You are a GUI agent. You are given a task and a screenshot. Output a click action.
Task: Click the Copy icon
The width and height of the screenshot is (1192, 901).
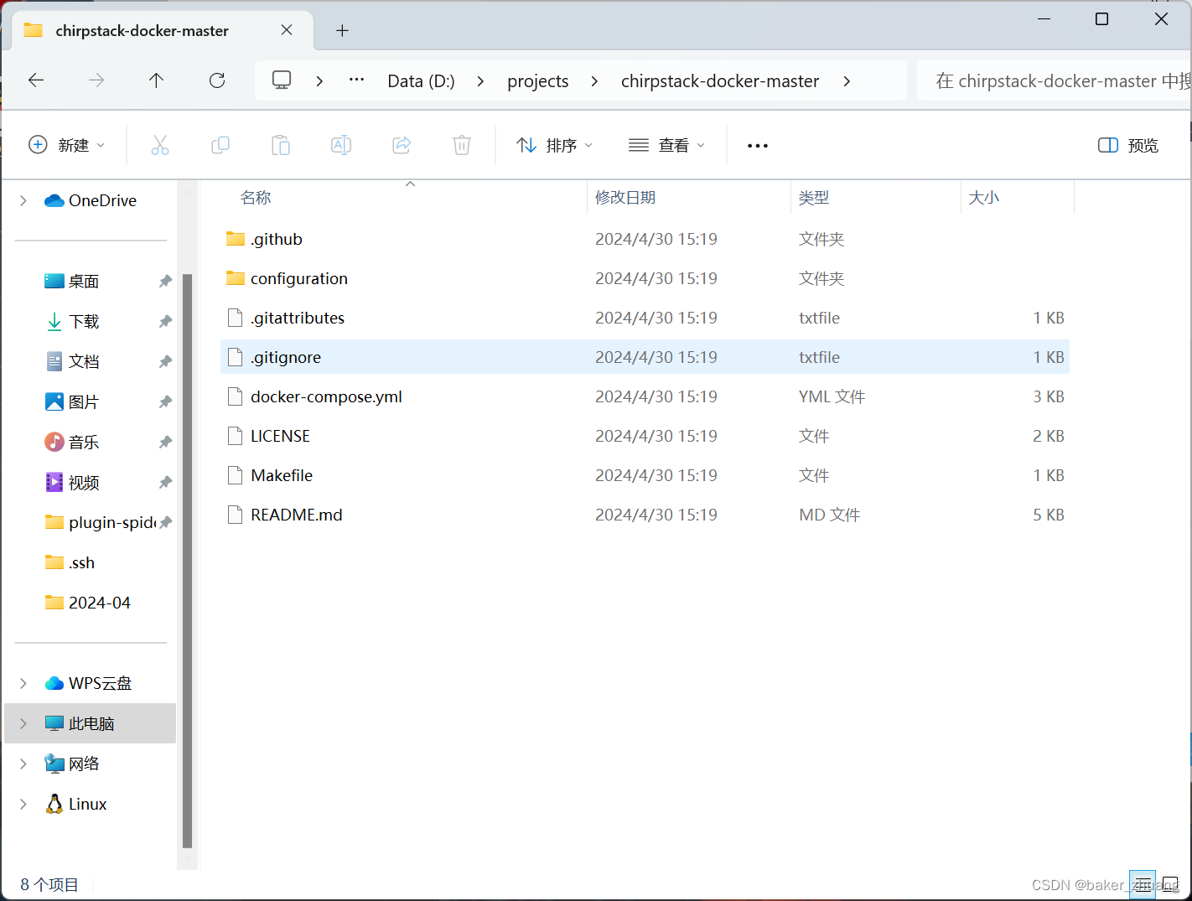220,144
